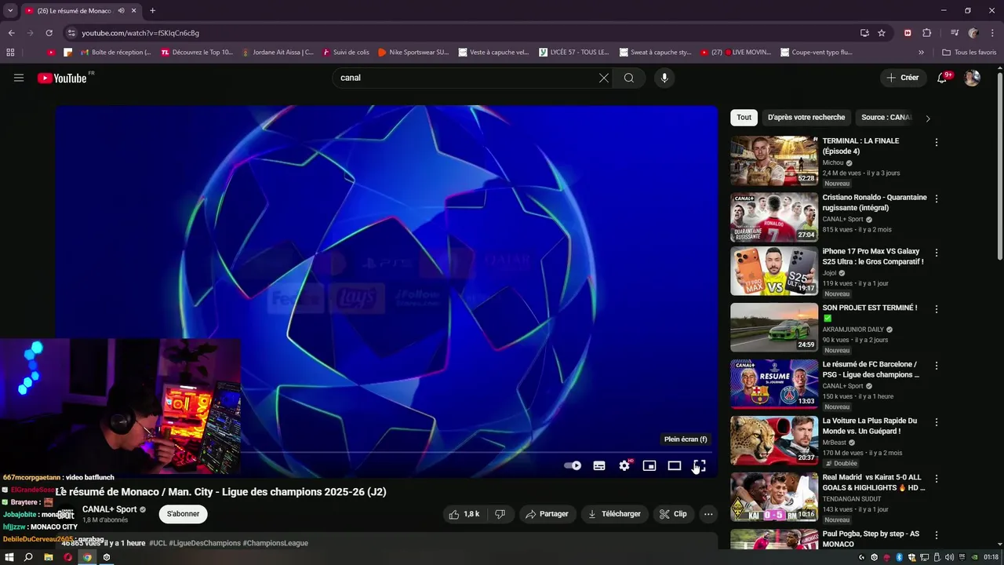The width and height of the screenshot is (1004, 565).
Task: Open the player settings gear
Action: click(x=625, y=465)
